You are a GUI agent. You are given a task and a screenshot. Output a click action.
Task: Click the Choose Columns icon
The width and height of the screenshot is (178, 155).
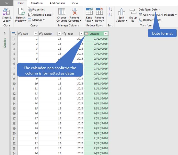coord(62,11)
